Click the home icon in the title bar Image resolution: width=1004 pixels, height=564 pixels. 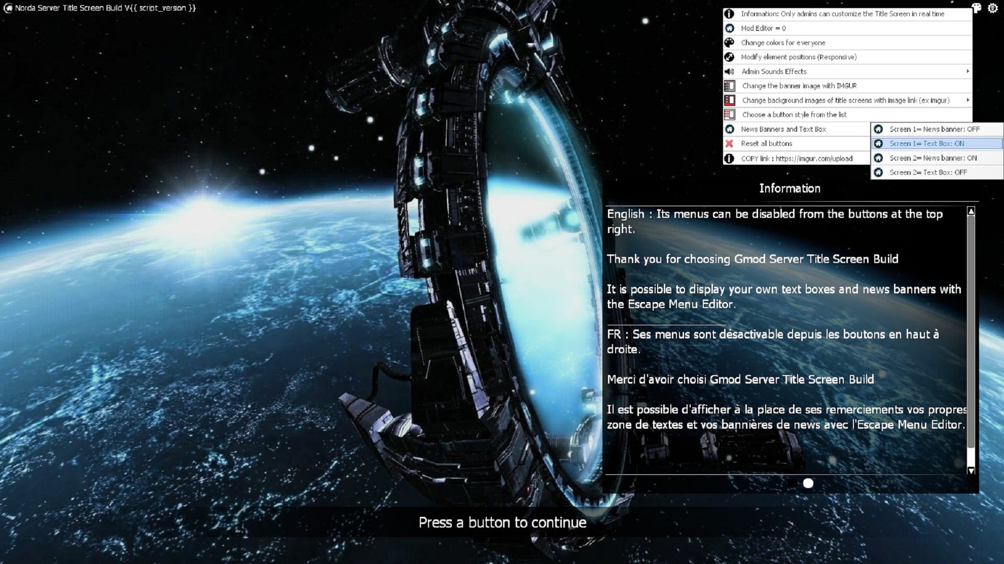[x=8, y=8]
